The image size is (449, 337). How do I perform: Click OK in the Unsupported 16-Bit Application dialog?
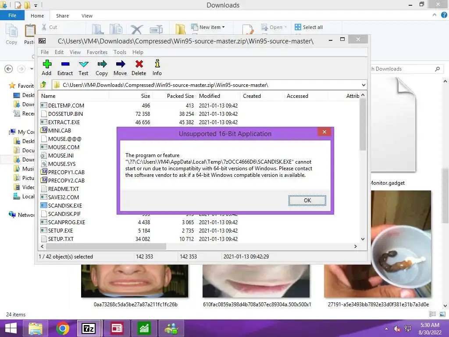coord(307,200)
